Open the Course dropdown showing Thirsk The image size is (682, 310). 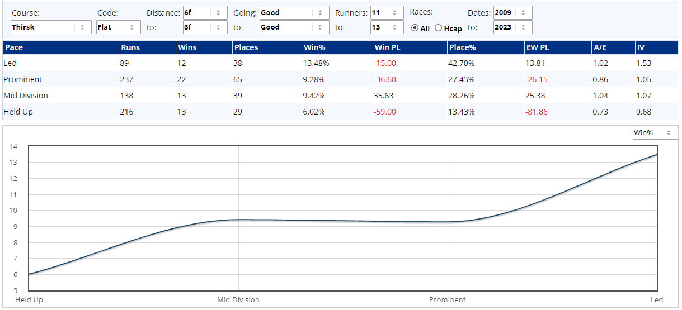[x=51, y=27]
